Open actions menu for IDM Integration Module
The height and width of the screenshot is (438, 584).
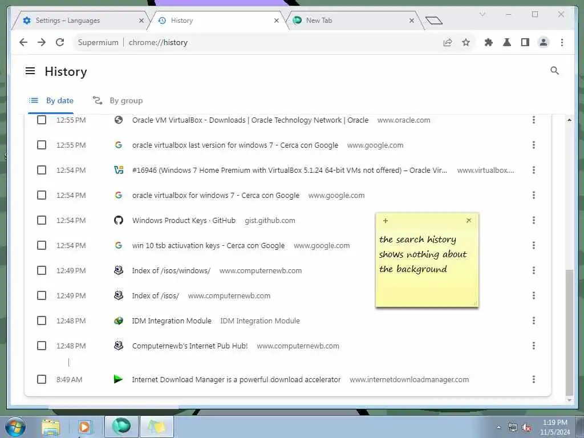point(534,321)
